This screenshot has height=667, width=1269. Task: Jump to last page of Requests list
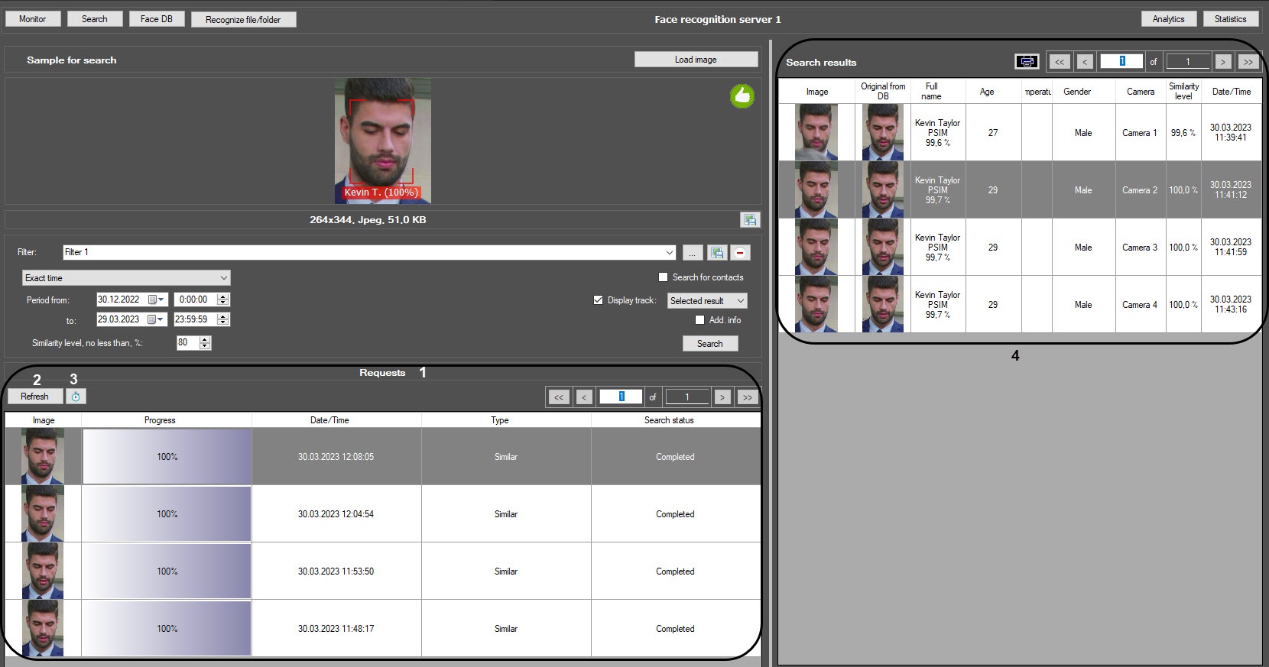pyautogui.click(x=747, y=397)
